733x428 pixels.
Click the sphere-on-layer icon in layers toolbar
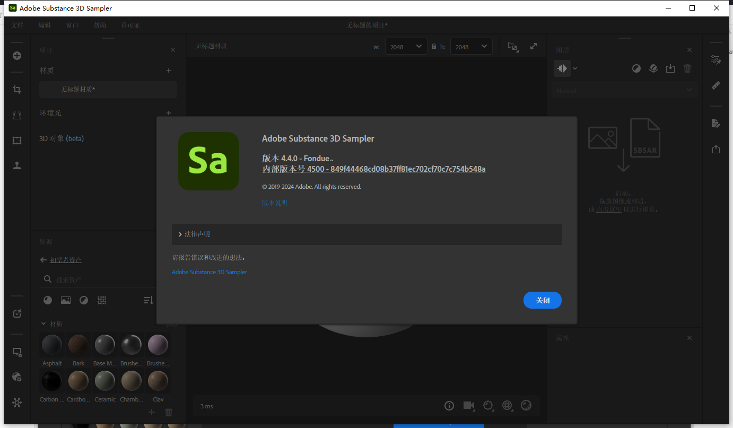[x=653, y=68]
